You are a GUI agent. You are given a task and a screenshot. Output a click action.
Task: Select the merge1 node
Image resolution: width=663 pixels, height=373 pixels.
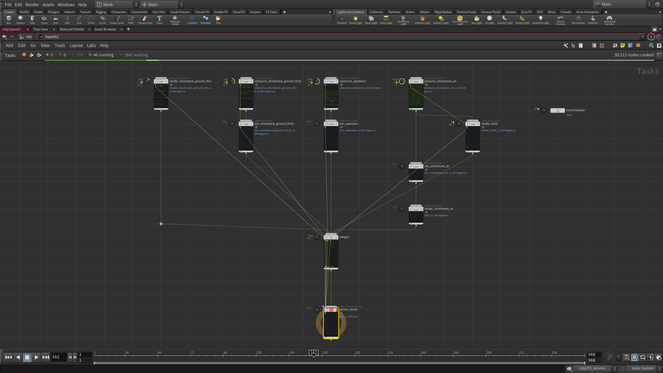tap(331, 251)
